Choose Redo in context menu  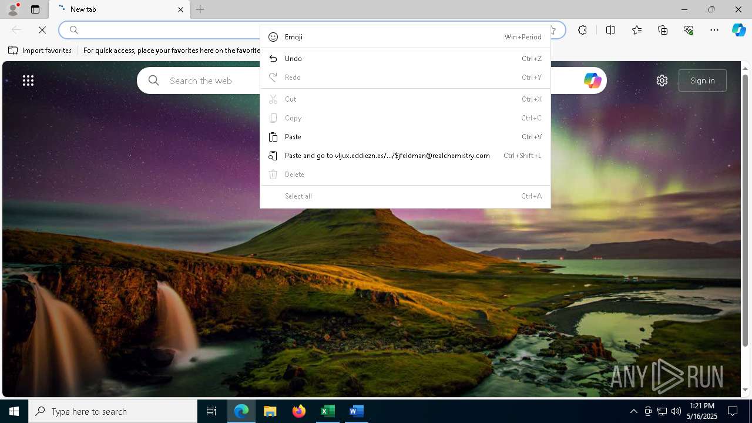405,78
